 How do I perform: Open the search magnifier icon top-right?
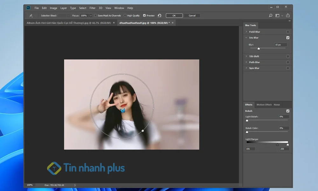pos(270,15)
